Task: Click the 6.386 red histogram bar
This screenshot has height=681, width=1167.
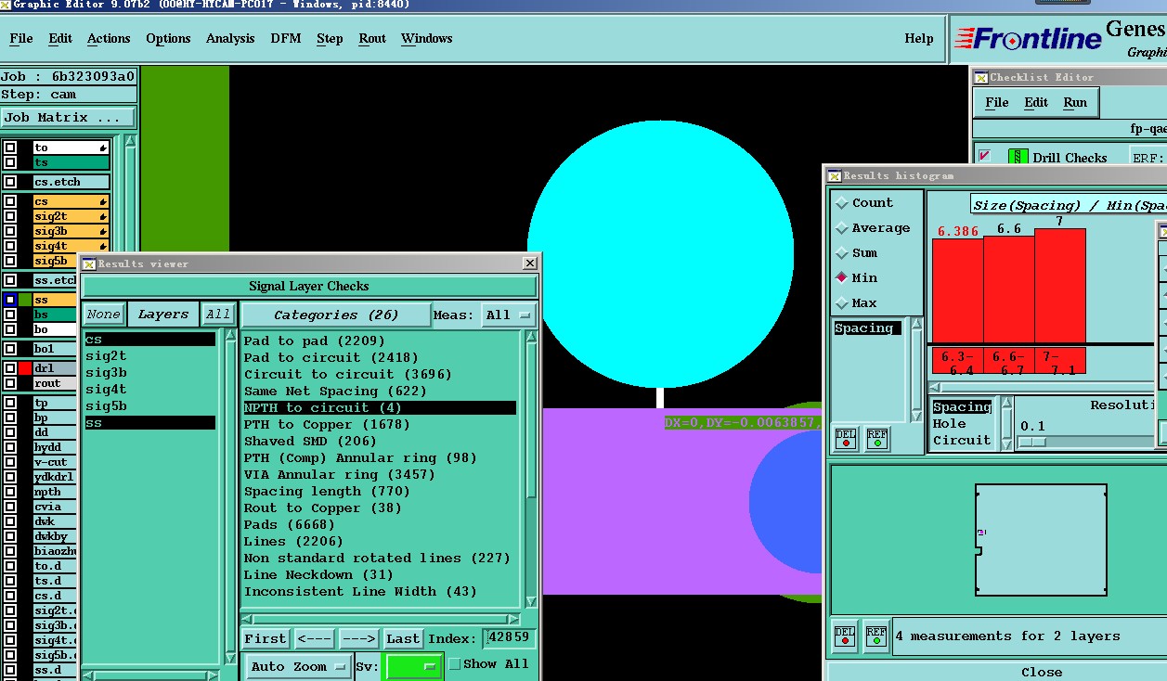Action: [957, 290]
